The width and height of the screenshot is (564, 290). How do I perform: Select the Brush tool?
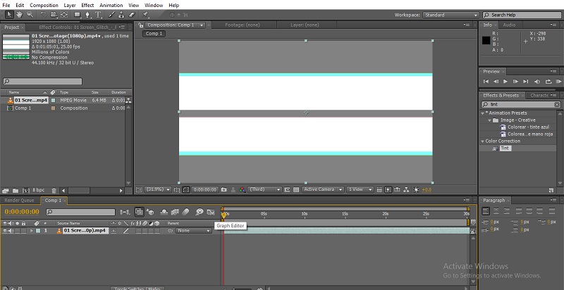tap(111, 15)
